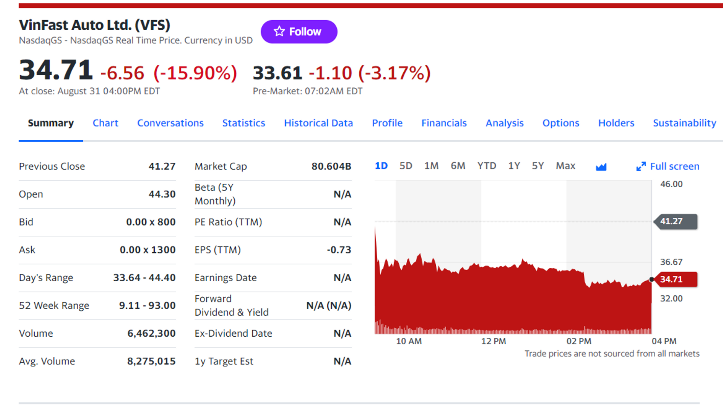Click the Earnings Date label

pyautogui.click(x=226, y=278)
